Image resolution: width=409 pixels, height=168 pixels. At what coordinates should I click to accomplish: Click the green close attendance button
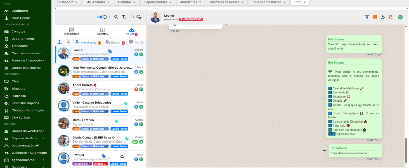400,17
